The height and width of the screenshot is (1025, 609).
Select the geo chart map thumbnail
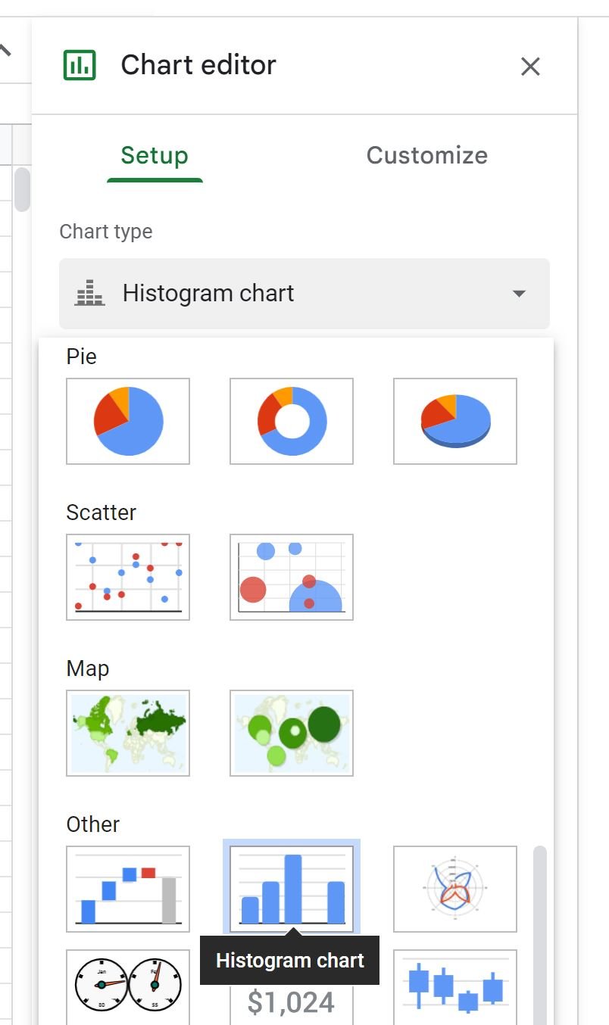(128, 733)
